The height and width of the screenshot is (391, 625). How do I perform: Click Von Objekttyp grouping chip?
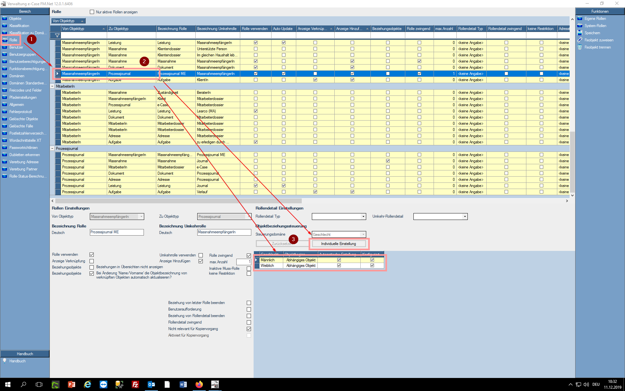(68, 21)
